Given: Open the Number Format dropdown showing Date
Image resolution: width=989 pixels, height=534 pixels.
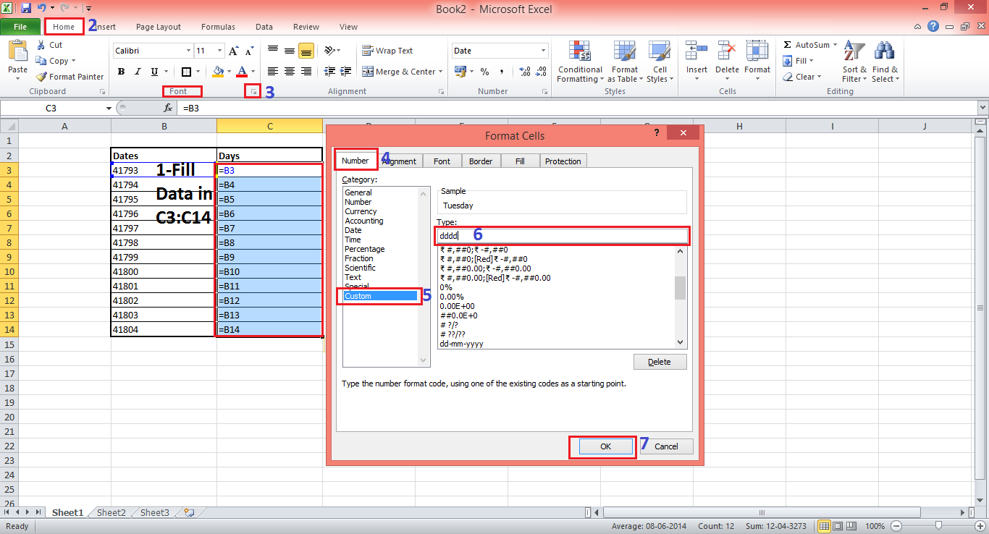Looking at the screenshot, I should click(499, 50).
